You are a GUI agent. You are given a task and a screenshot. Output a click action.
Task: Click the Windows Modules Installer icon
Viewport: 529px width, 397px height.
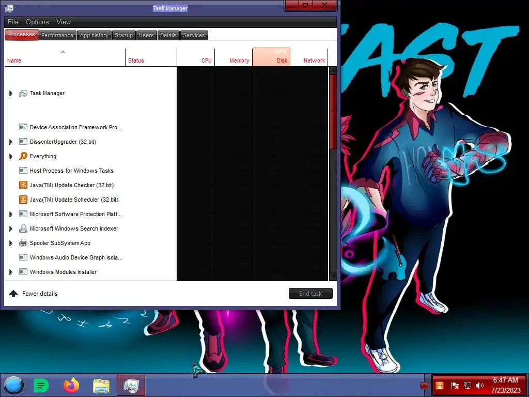(x=23, y=272)
